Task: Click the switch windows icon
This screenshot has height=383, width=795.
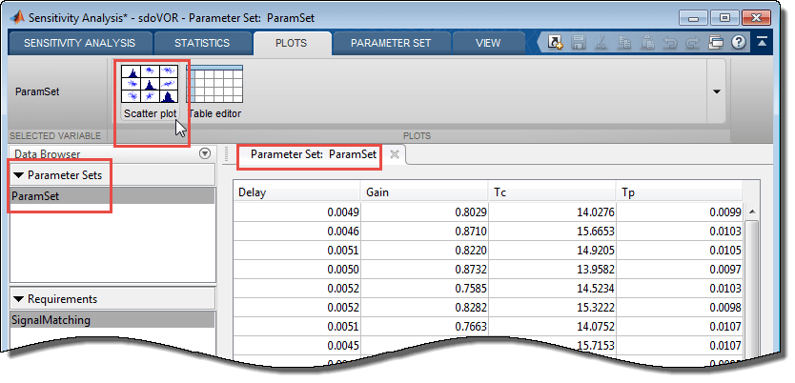Action: click(715, 43)
